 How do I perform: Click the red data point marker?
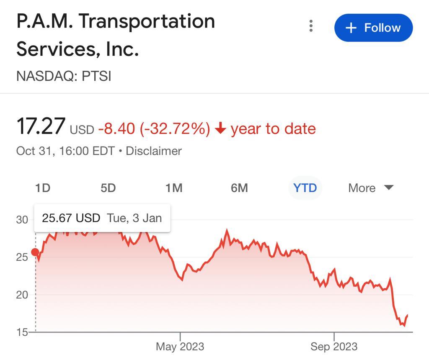tap(35, 252)
